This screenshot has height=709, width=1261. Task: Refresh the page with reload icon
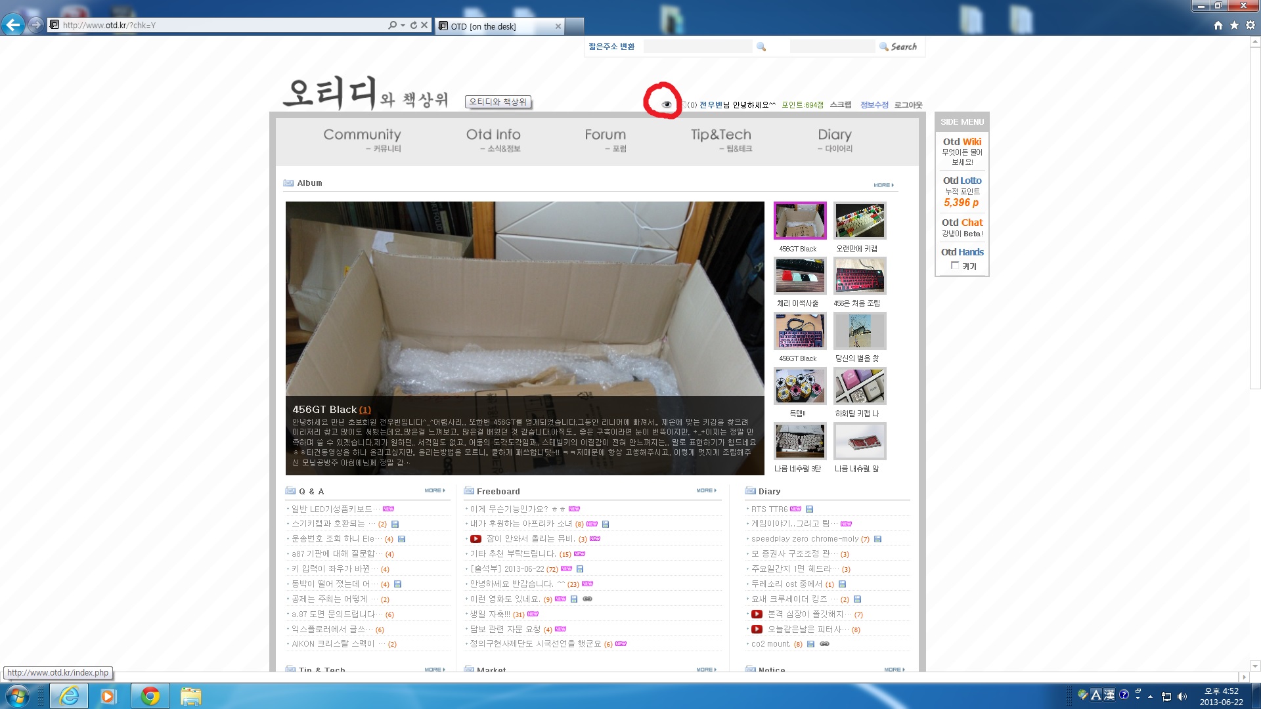point(414,25)
